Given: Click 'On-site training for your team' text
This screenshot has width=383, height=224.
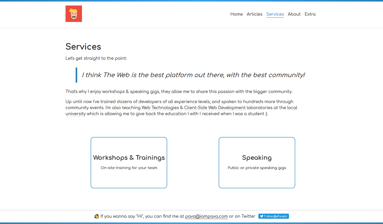Looking at the screenshot, I should click(x=129, y=168).
